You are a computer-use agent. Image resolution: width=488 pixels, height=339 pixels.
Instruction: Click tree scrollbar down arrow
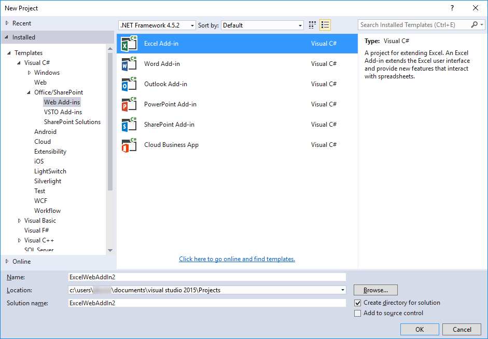coord(110,250)
